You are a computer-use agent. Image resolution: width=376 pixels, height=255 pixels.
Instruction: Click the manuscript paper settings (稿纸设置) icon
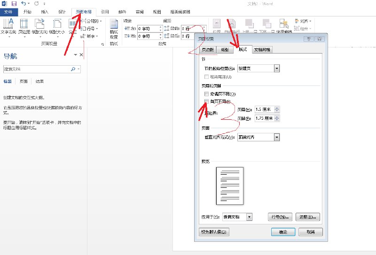click(114, 29)
